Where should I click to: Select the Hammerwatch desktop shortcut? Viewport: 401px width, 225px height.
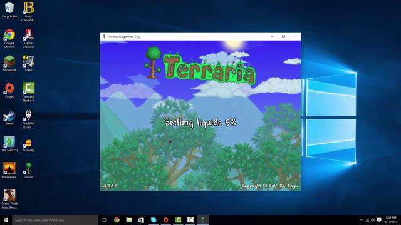(9, 170)
